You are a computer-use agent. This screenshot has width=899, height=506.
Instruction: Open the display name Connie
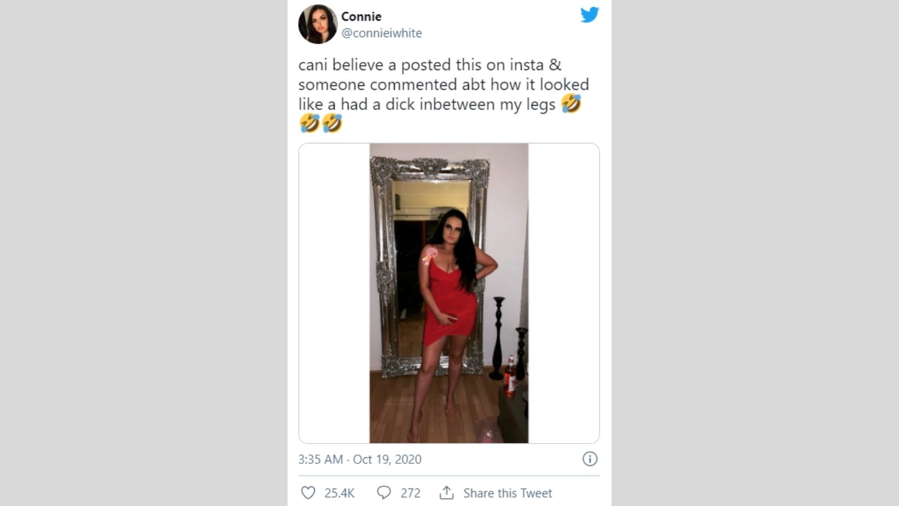361,16
